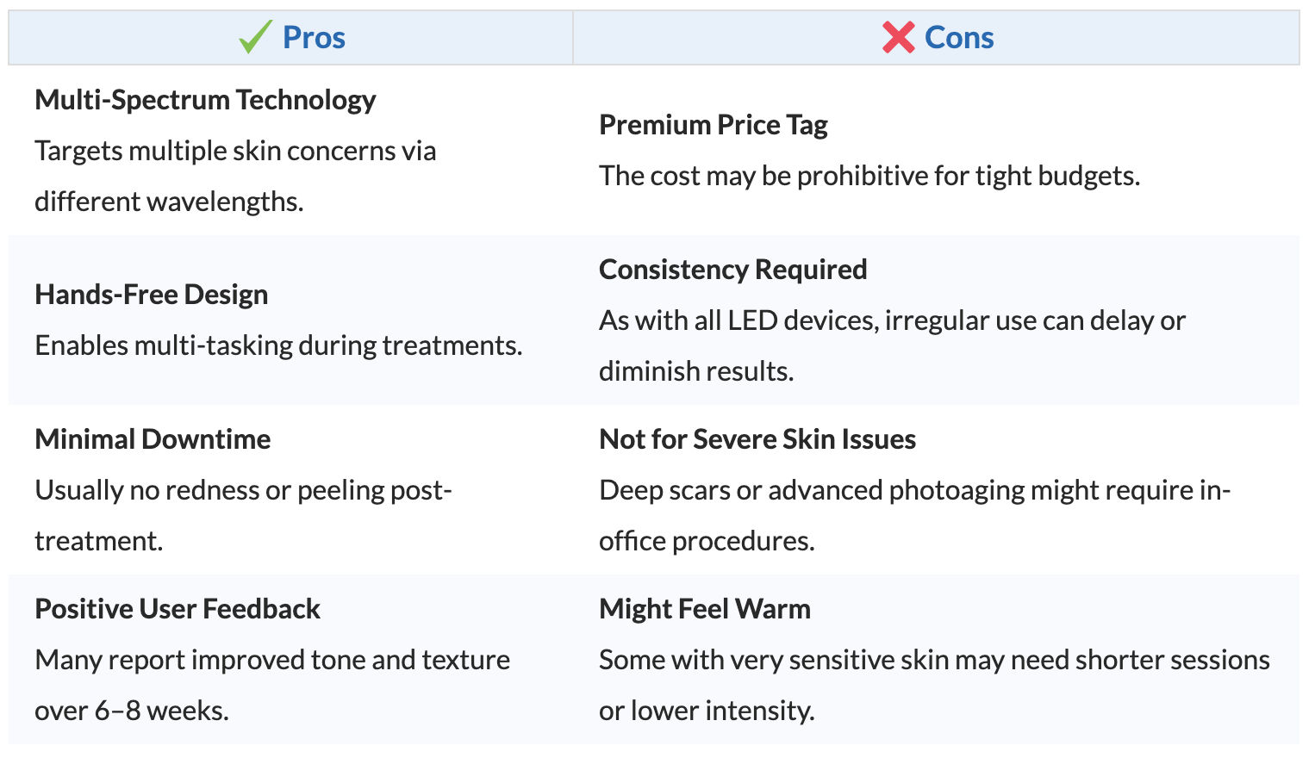Click the multi-tasking during treatments description
1315x758 pixels.
(x=278, y=345)
